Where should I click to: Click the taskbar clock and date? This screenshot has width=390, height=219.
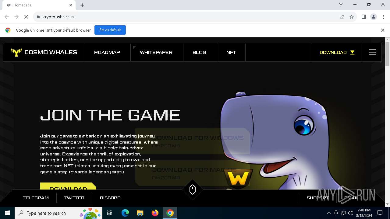click(x=364, y=213)
